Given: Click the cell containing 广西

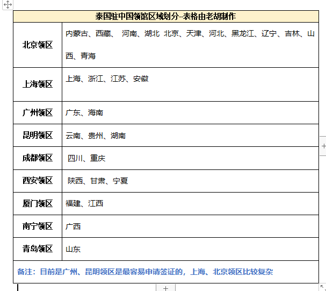Looking at the screenshot, I should coord(190,226).
